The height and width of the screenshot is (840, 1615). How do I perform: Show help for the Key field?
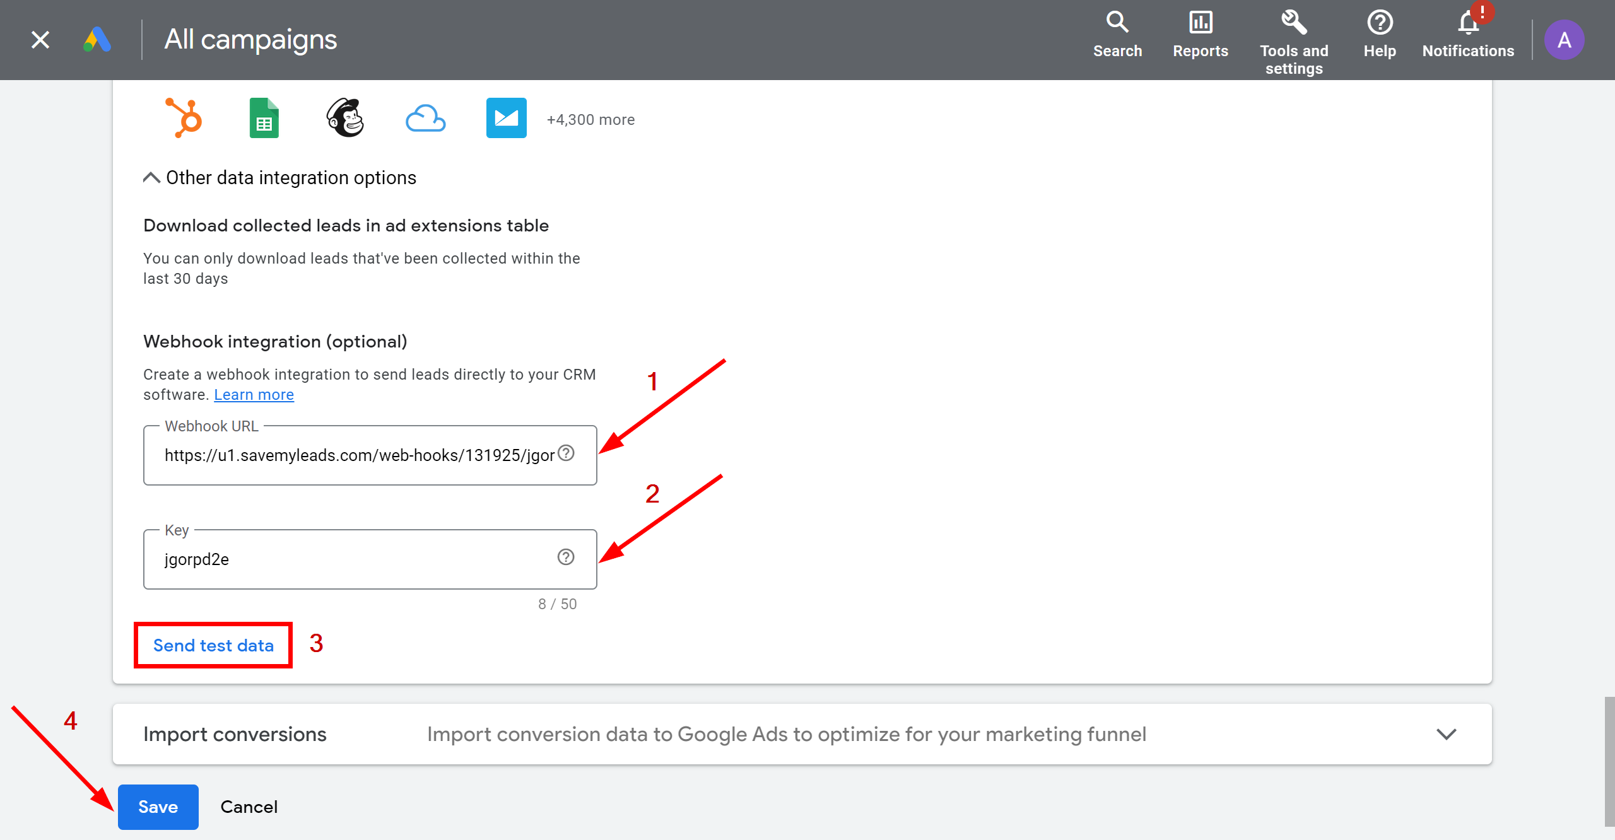[566, 557]
